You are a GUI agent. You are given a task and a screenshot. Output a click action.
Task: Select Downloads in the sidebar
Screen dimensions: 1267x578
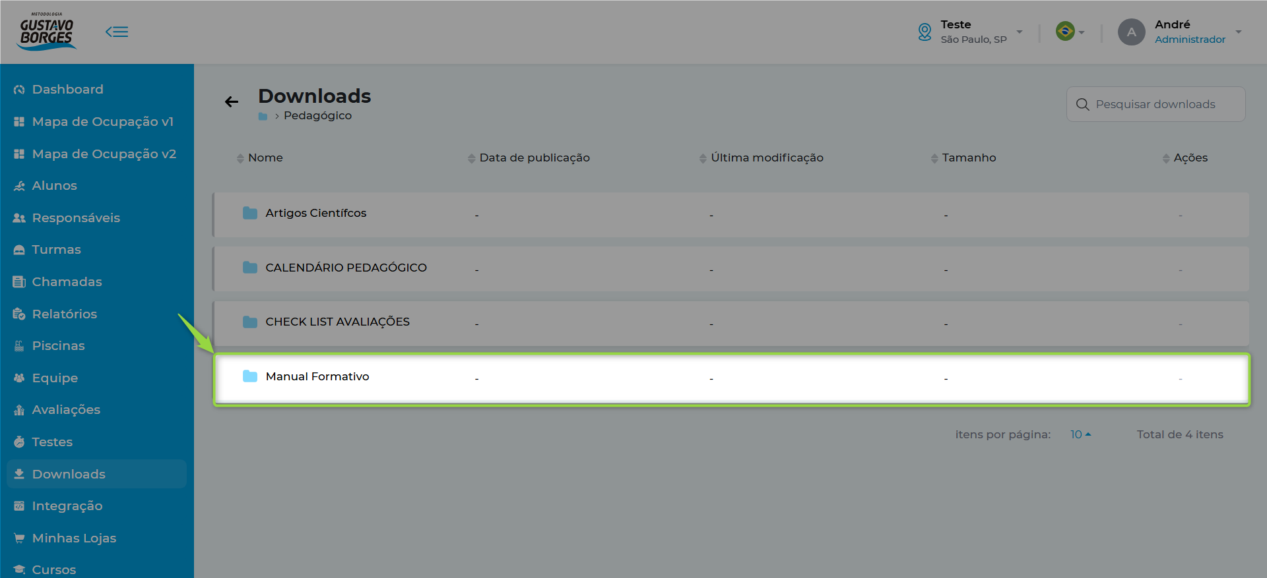[96, 474]
